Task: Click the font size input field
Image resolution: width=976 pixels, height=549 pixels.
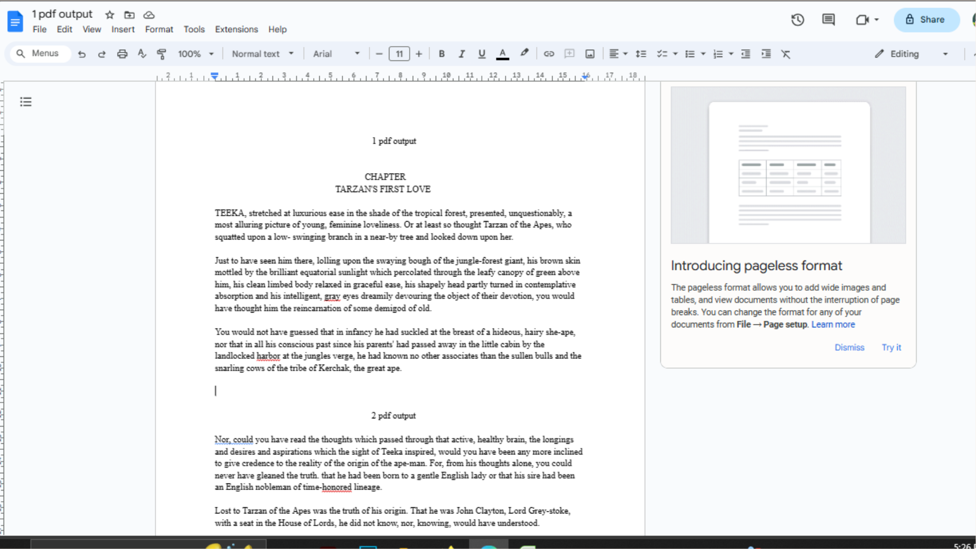Action: [399, 53]
